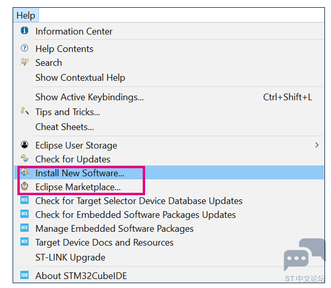
Task: Click the Search help icon
Action: click(x=25, y=62)
